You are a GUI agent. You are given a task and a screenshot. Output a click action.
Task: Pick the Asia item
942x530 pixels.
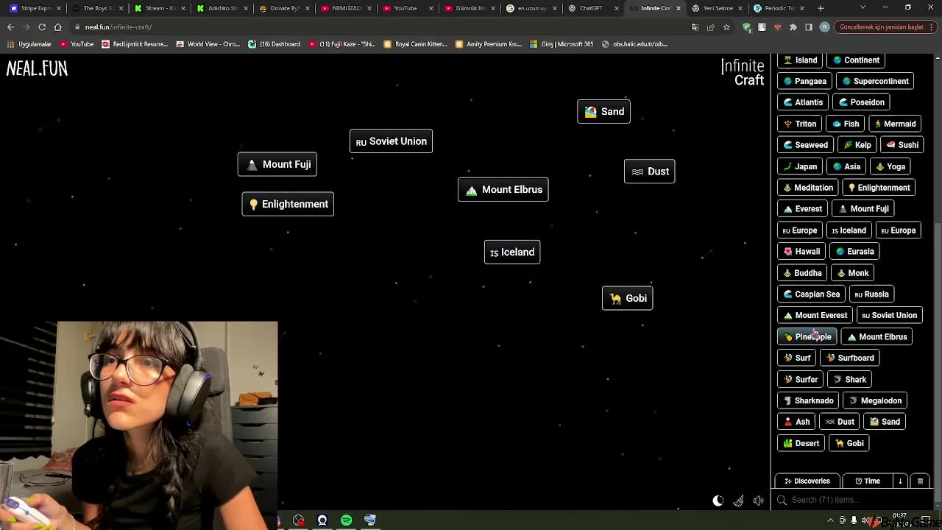point(846,166)
